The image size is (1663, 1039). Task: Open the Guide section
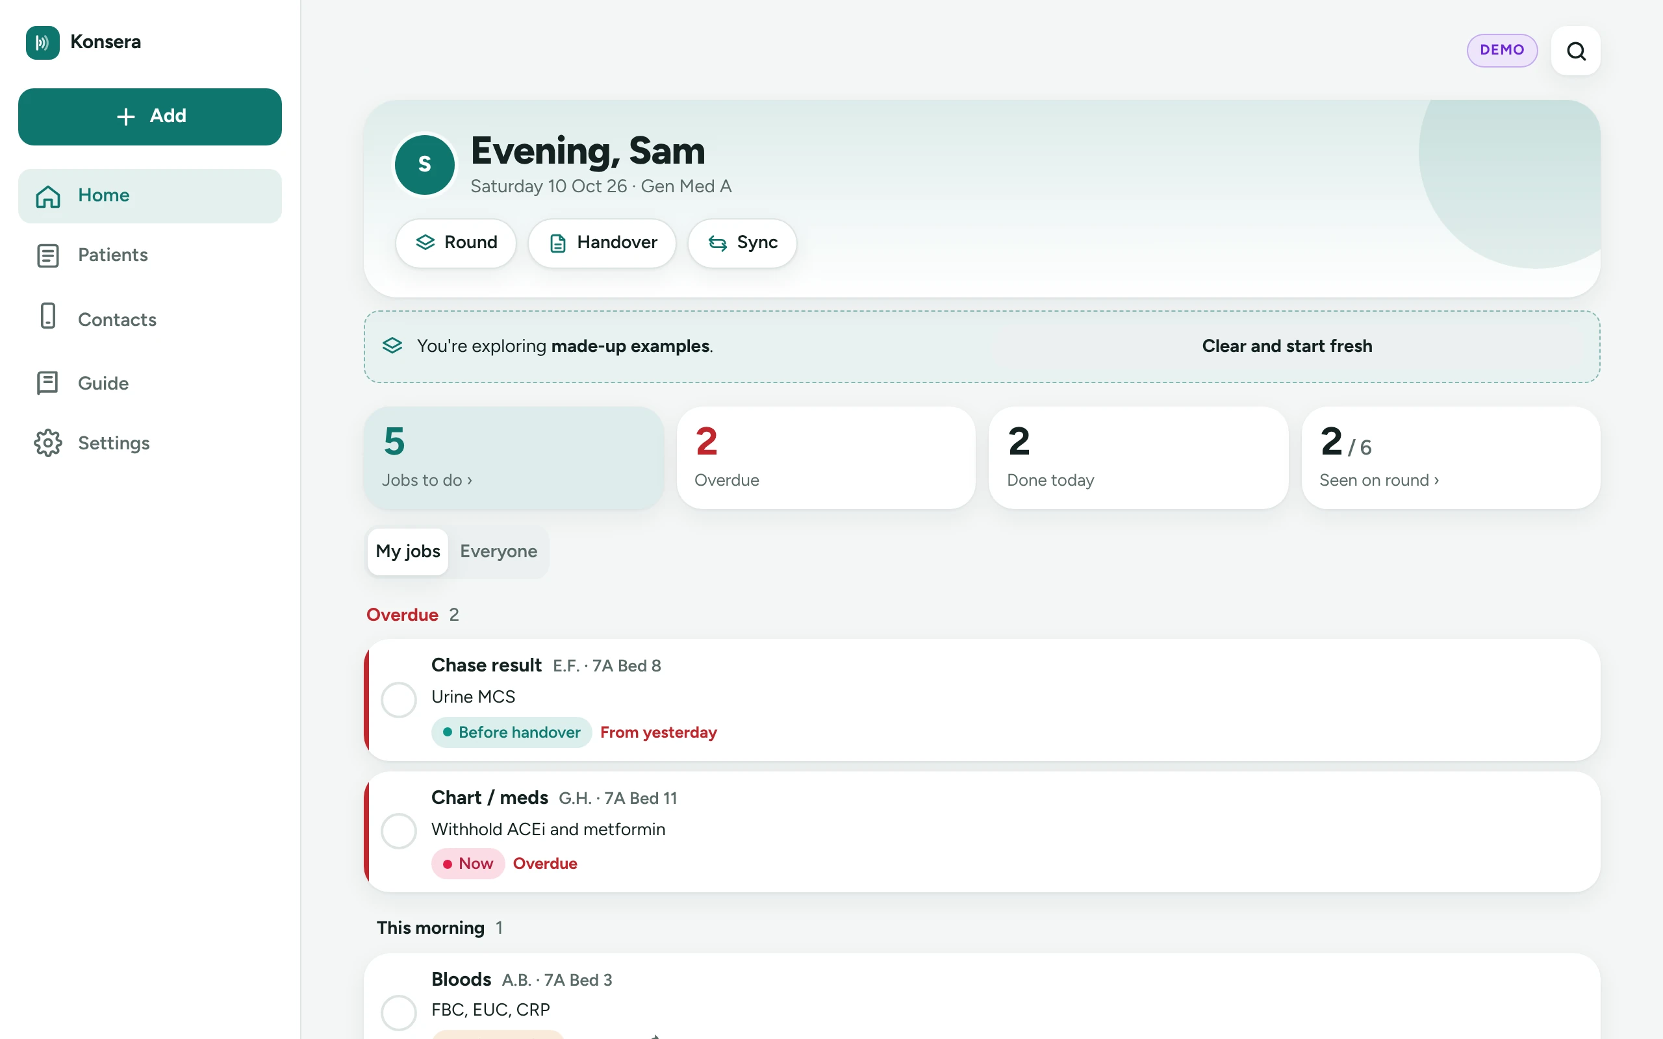pyautogui.click(x=150, y=383)
